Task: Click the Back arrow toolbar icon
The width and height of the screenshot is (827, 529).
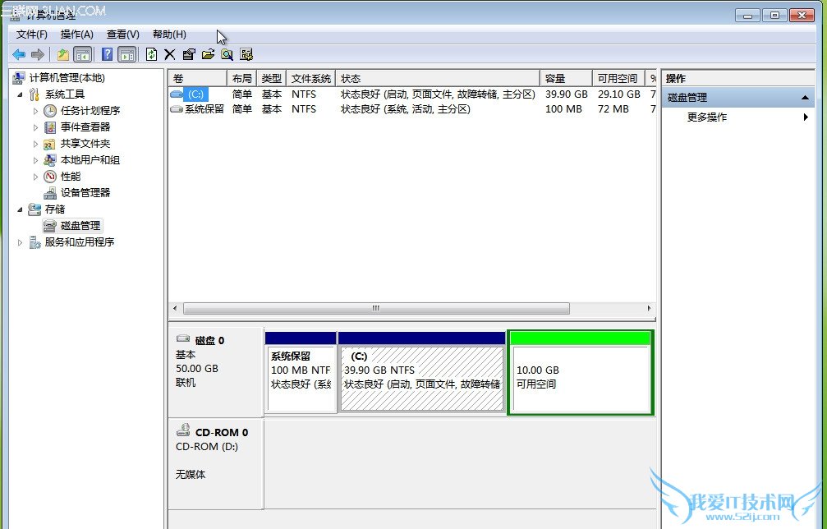Action: tap(19, 55)
